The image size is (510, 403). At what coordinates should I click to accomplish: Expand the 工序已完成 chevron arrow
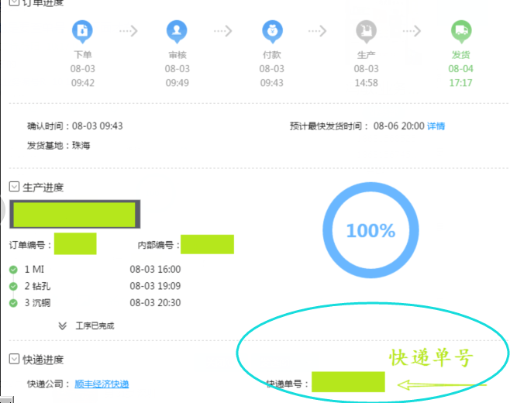[62, 326]
